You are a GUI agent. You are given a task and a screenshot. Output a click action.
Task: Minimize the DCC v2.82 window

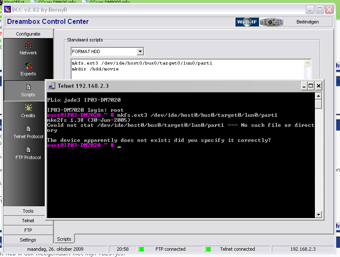[310, 10]
